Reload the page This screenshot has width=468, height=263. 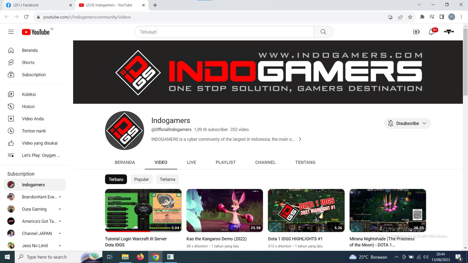26,17
